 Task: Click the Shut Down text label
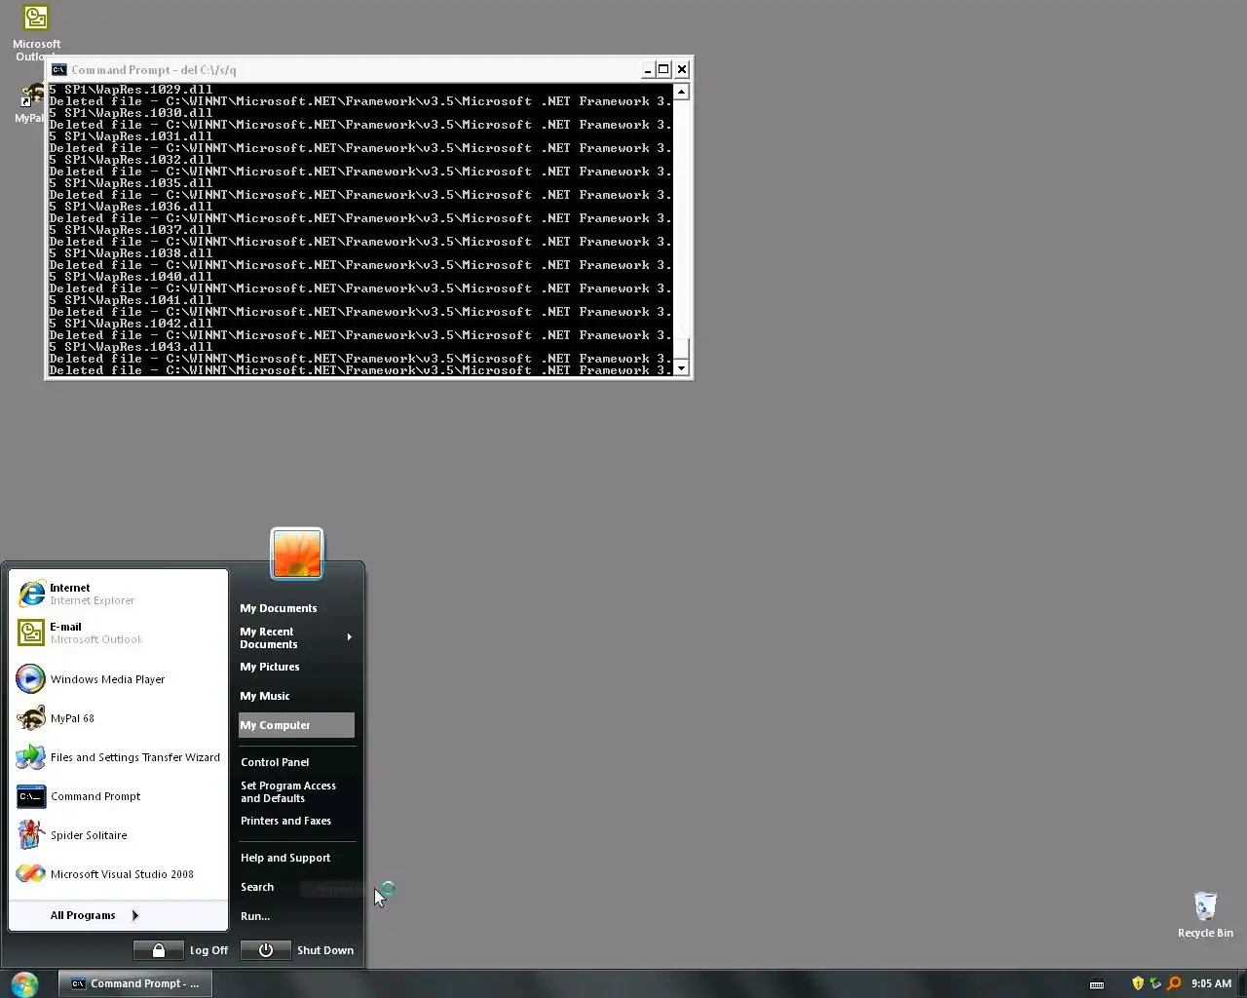click(x=325, y=950)
